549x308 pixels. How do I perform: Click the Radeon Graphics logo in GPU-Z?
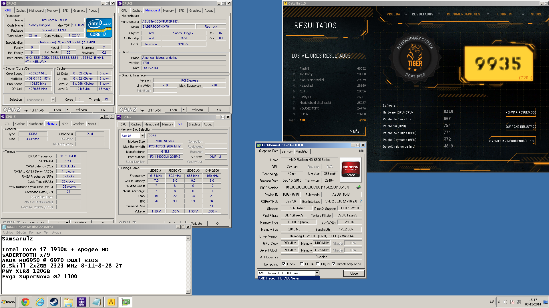tap(351, 170)
